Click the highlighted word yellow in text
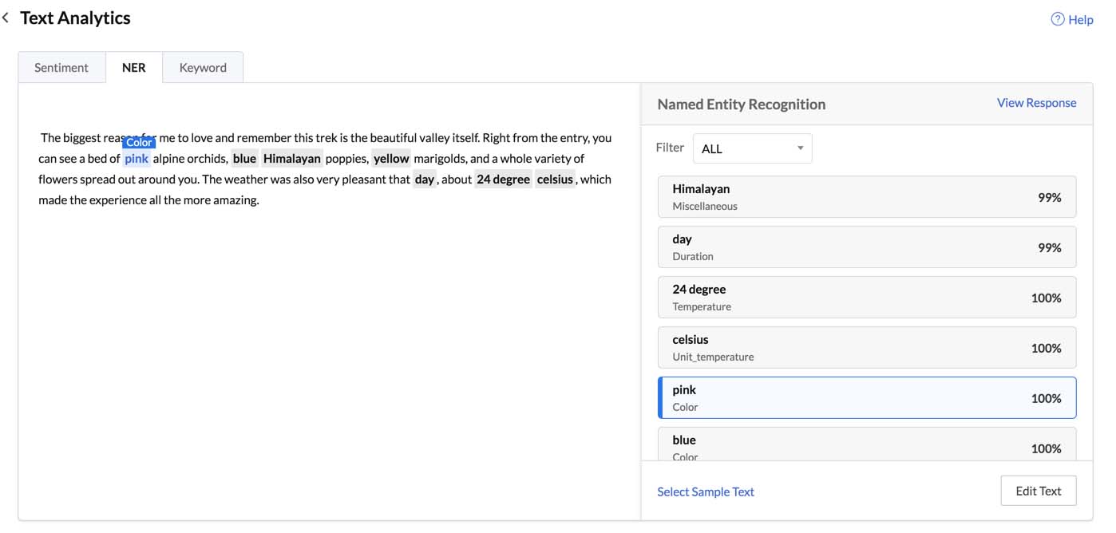Image resolution: width=1116 pixels, height=533 pixels. 391,159
